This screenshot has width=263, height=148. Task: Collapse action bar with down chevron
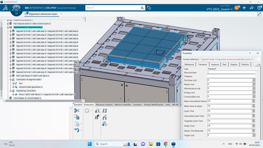coord(71,109)
